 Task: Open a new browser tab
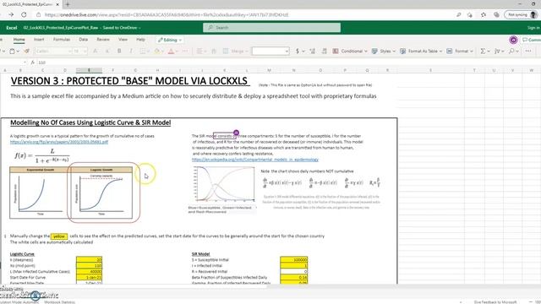[x=68, y=4]
